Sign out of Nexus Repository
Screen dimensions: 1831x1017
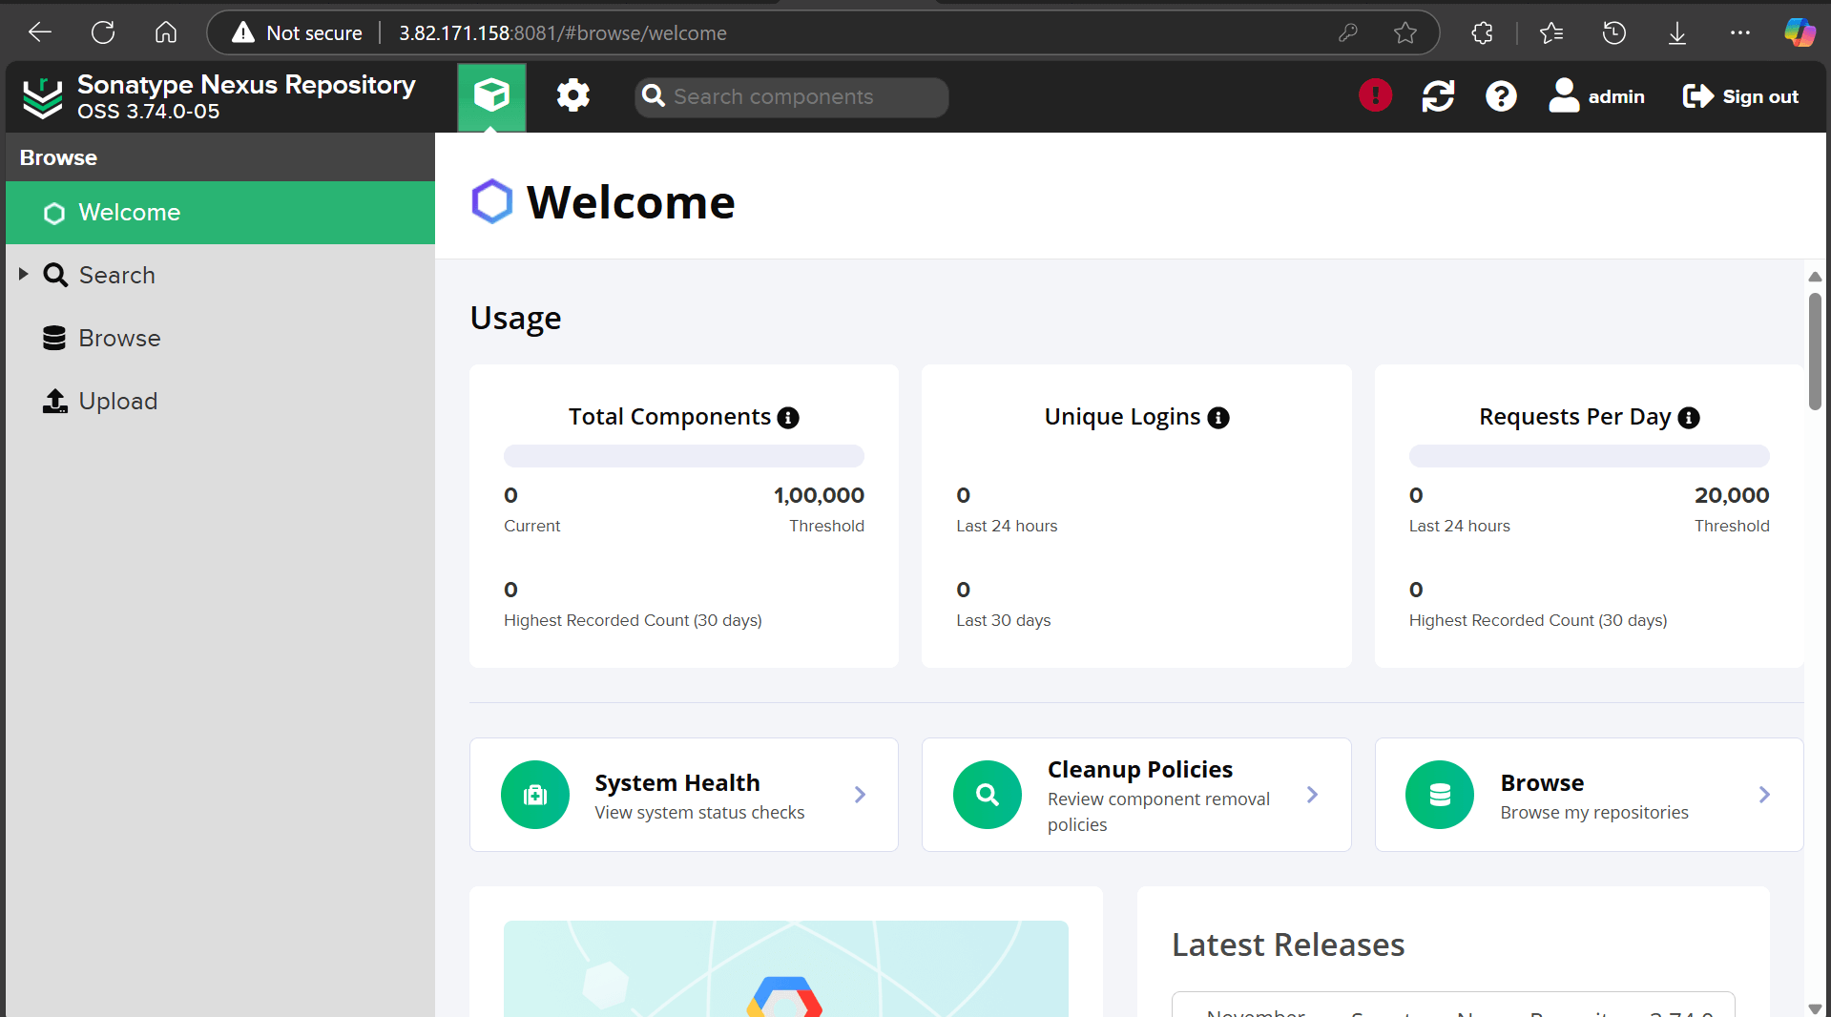click(1740, 96)
